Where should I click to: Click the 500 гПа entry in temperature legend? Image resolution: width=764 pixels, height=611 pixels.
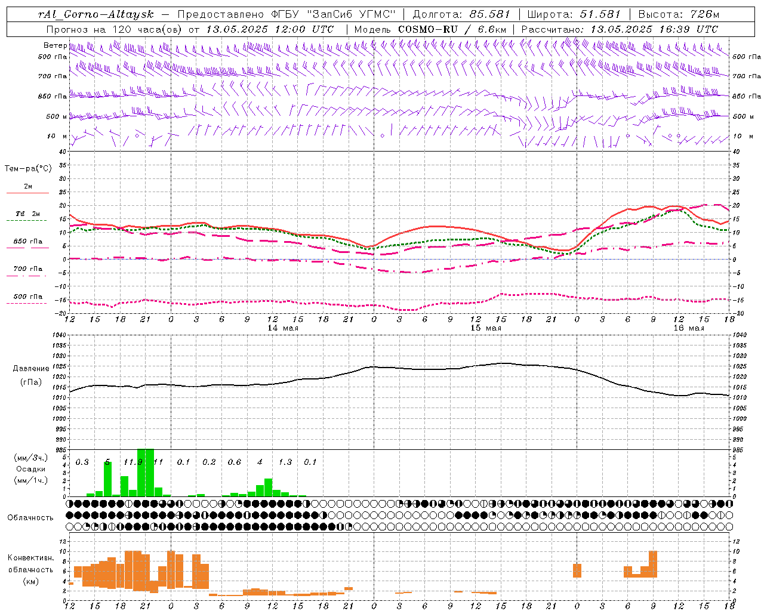click(28, 297)
